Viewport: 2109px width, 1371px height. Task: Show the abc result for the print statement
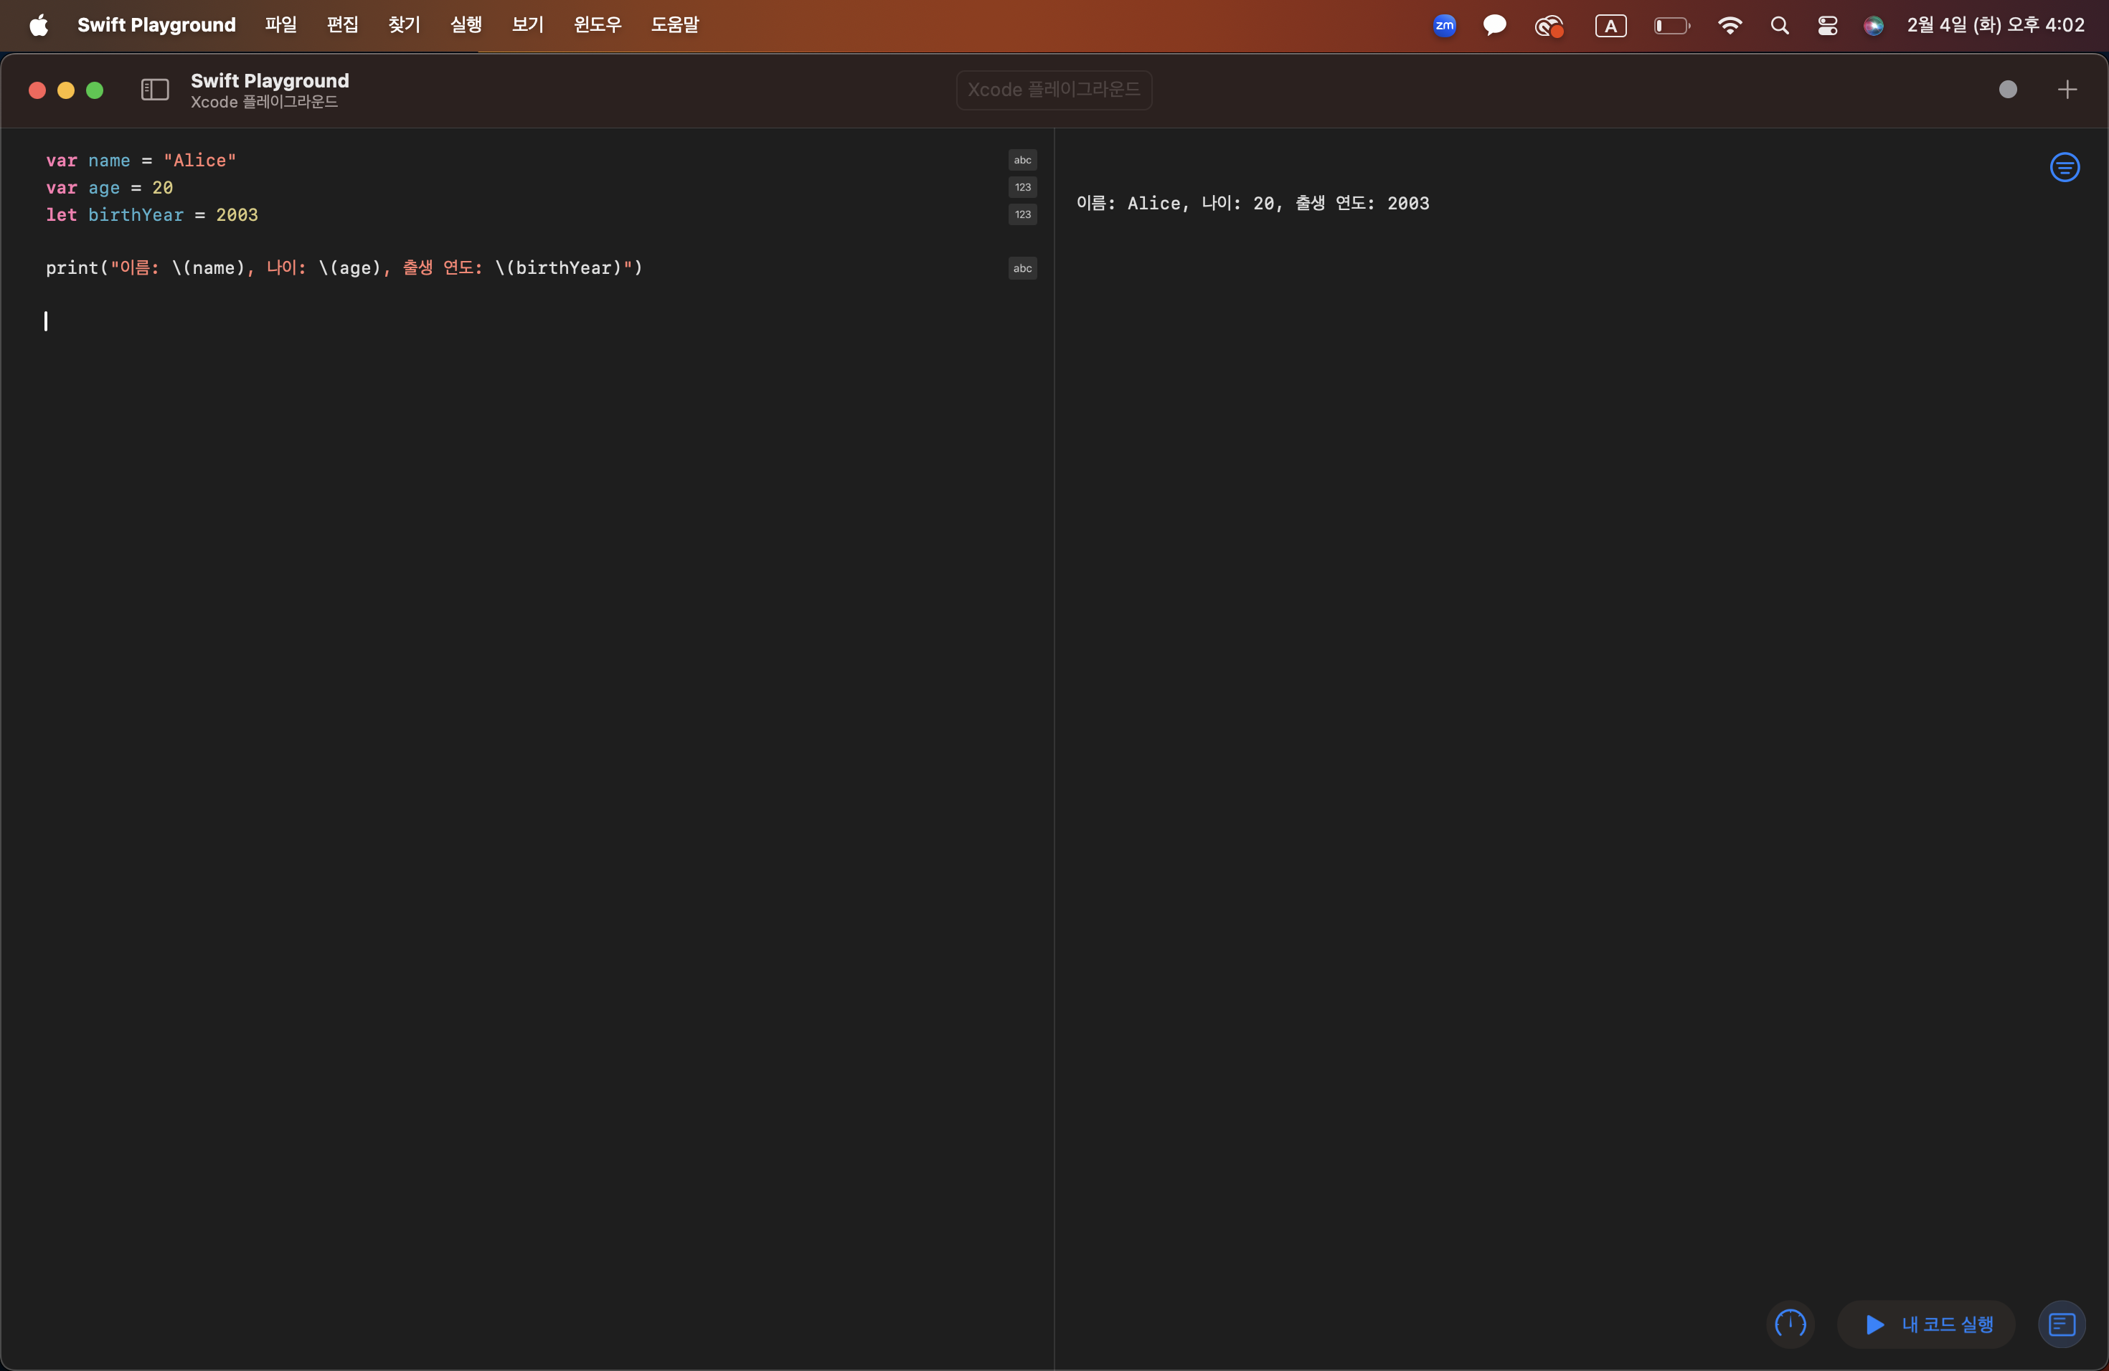coord(1022,268)
